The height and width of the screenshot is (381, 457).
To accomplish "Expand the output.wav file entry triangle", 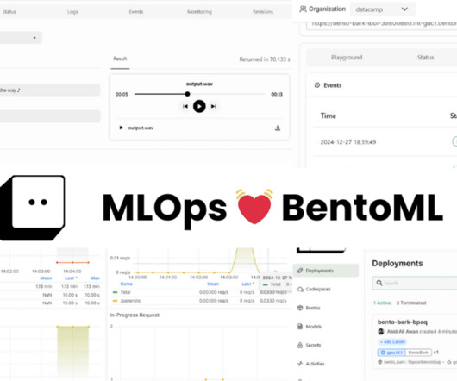I will coord(121,128).
